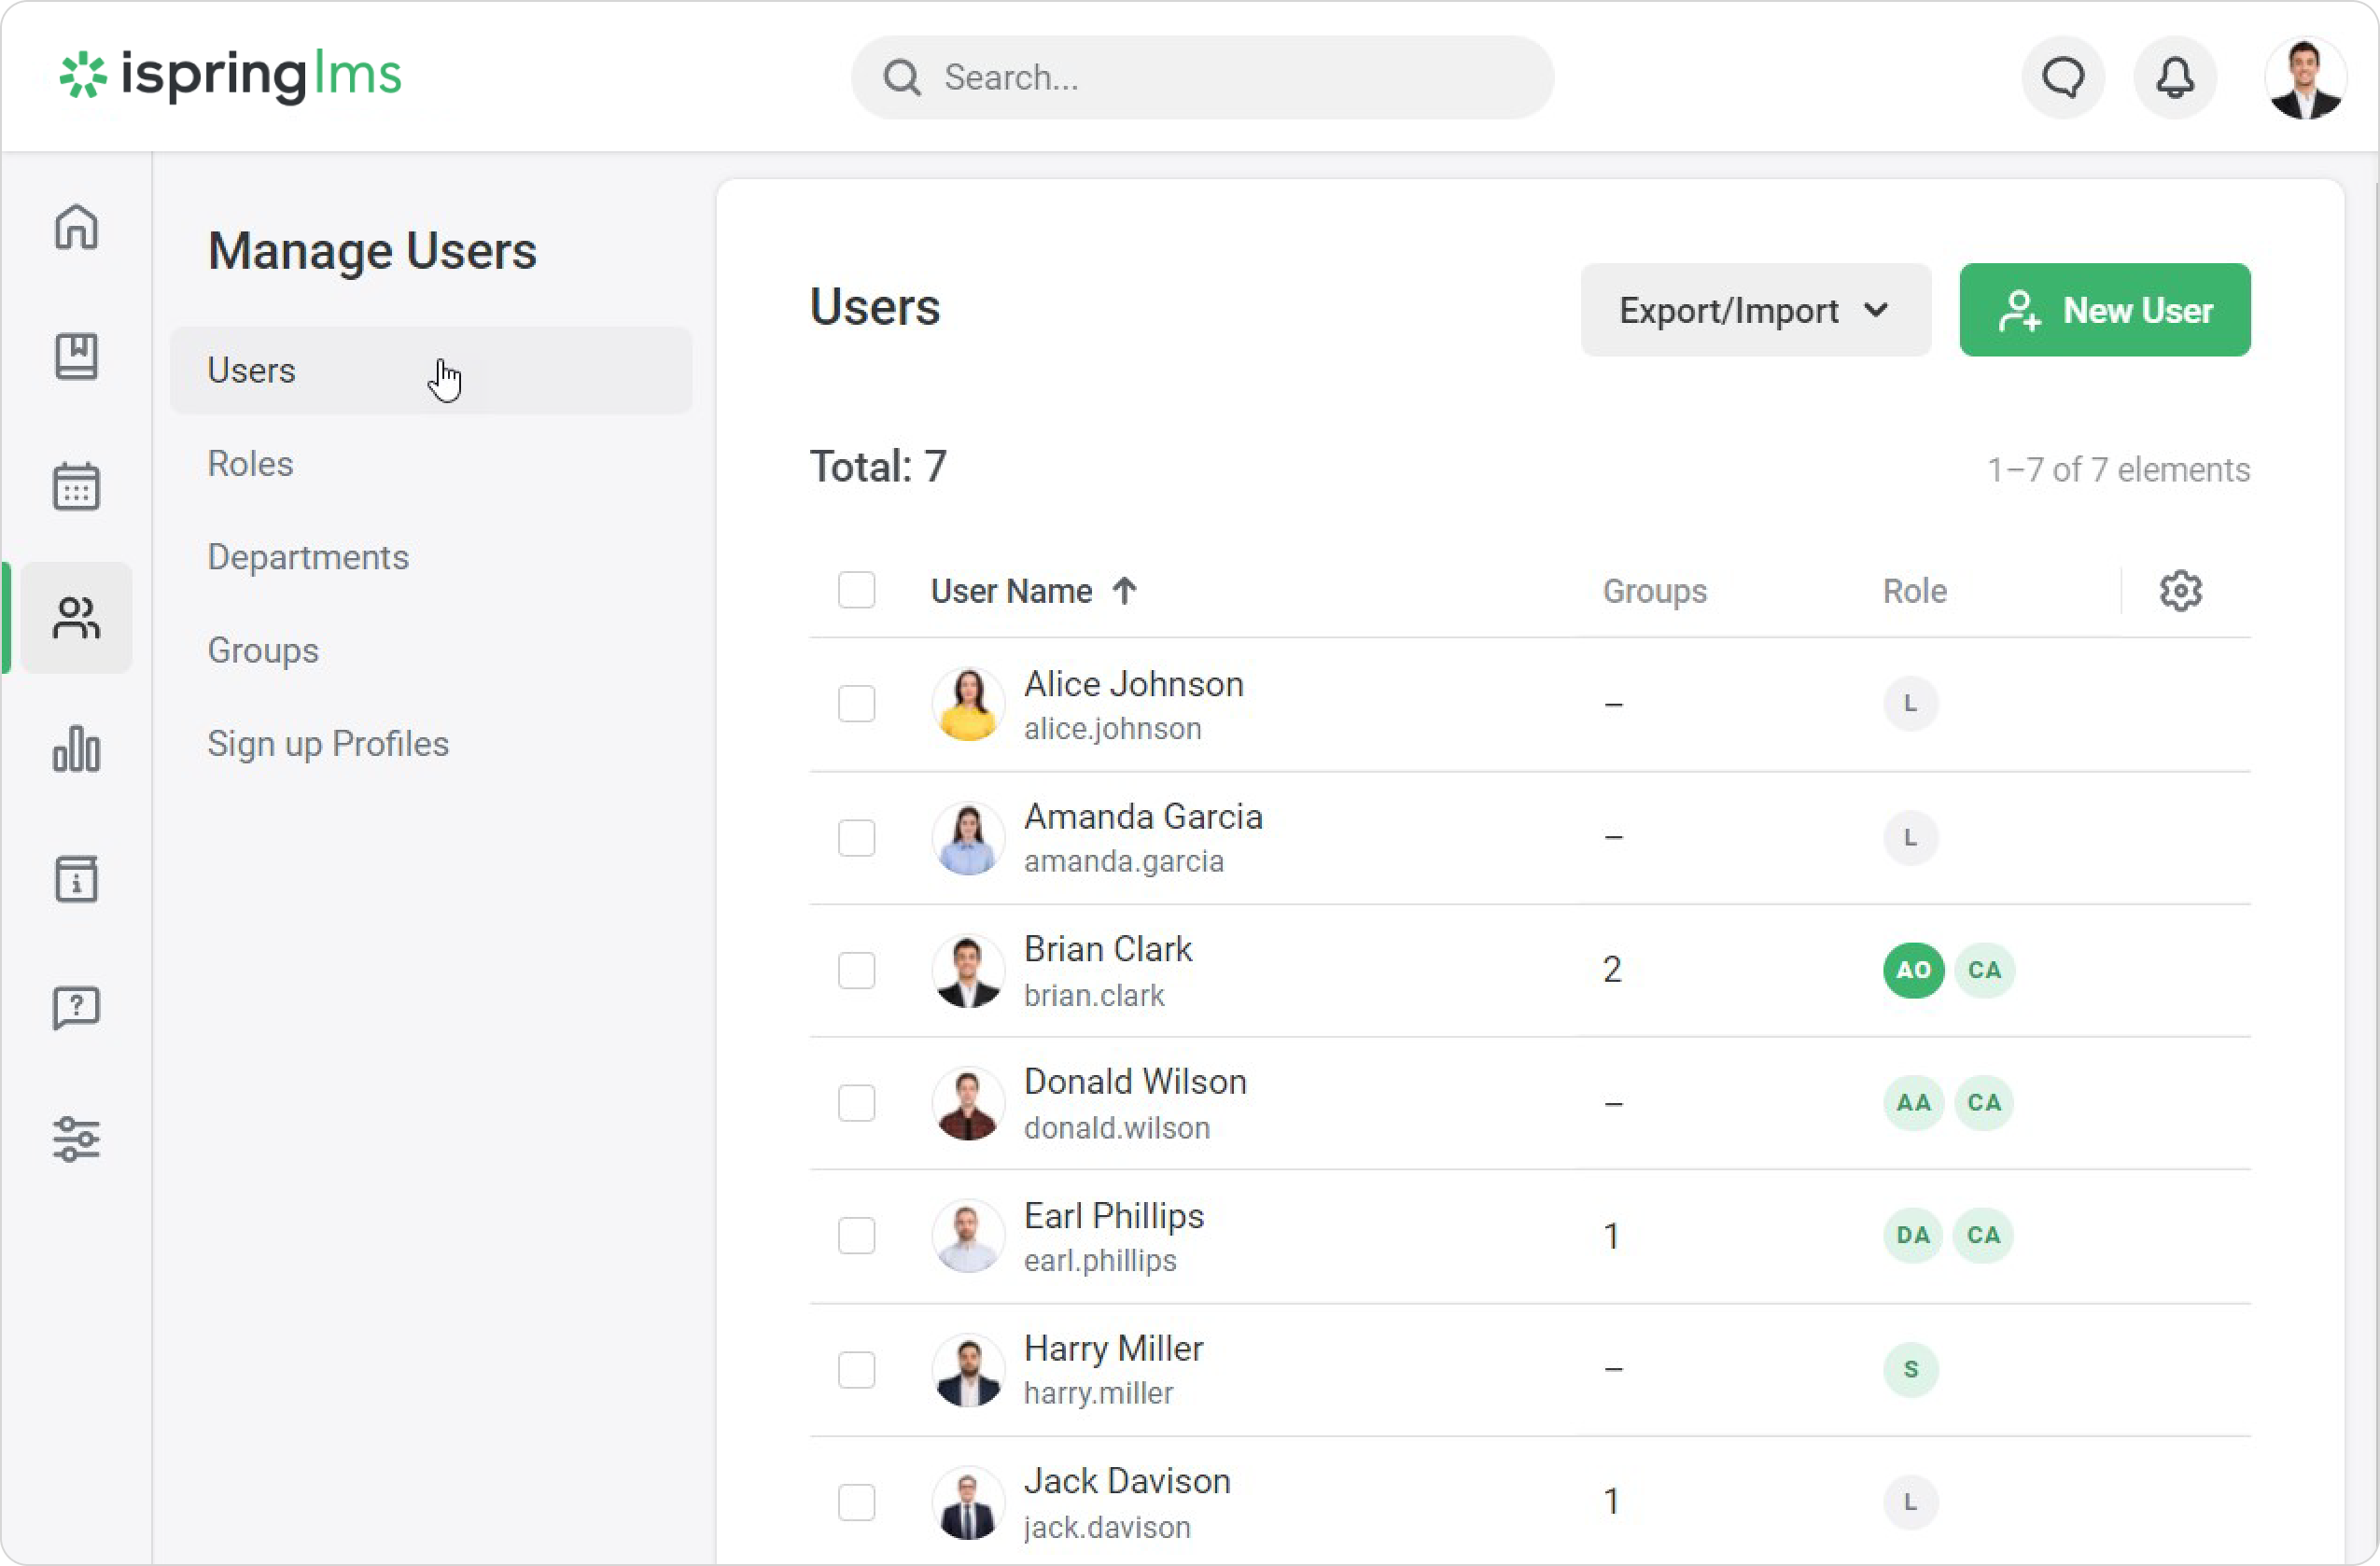Open the settings sliders icon in sidebar
The image size is (2380, 1566).
(76, 1139)
